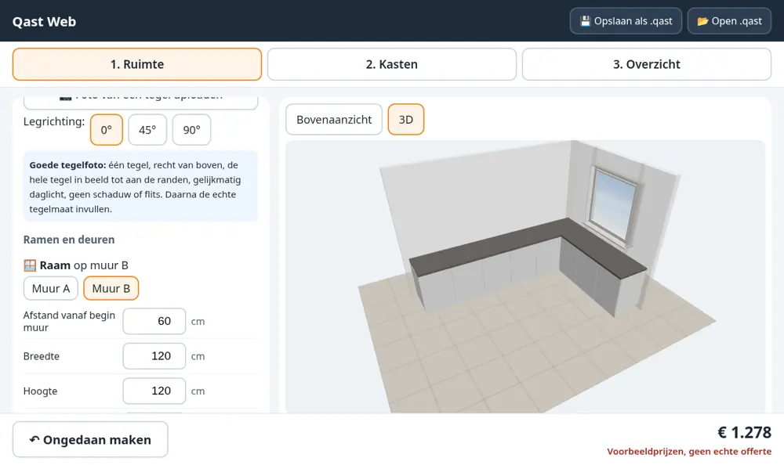
Task: Place the window on Muur A
Action: pyautogui.click(x=51, y=288)
